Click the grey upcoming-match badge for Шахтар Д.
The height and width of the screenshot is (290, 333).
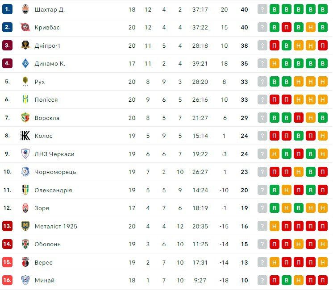pos(262,9)
